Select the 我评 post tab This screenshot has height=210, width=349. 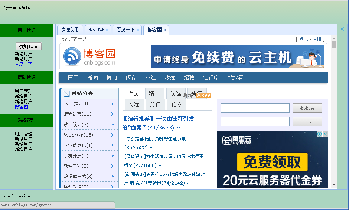[x=155, y=105]
